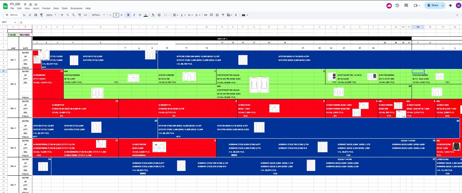Click the Insert comment icon in toolbar
This screenshot has height=193, width=462.
[x=211, y=15]
